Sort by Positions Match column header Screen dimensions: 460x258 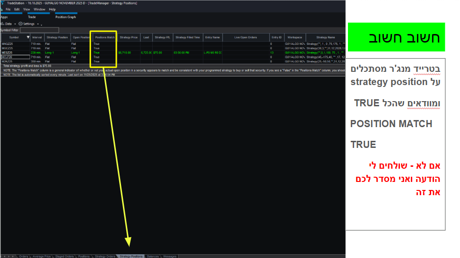click(104, 37)
